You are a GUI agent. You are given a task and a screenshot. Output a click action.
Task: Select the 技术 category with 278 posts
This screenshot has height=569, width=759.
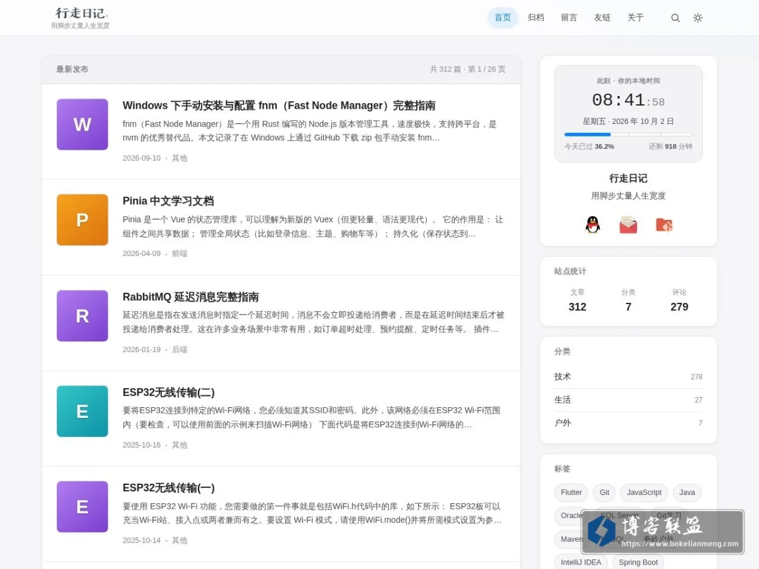(628, 377)
